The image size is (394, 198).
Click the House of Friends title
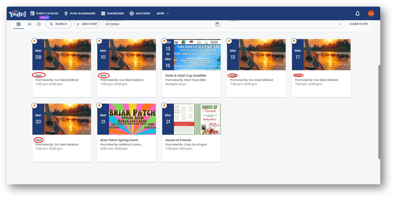[178, 140]
